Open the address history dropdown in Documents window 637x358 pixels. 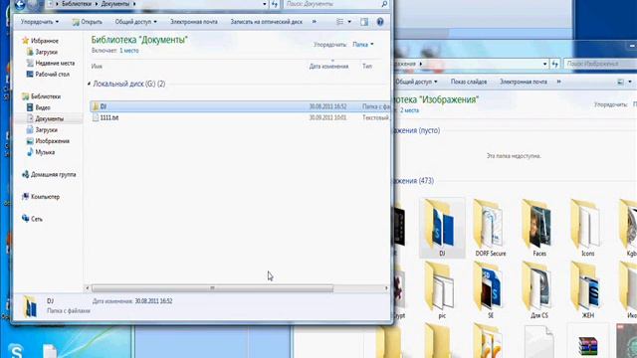coord(265,4)
